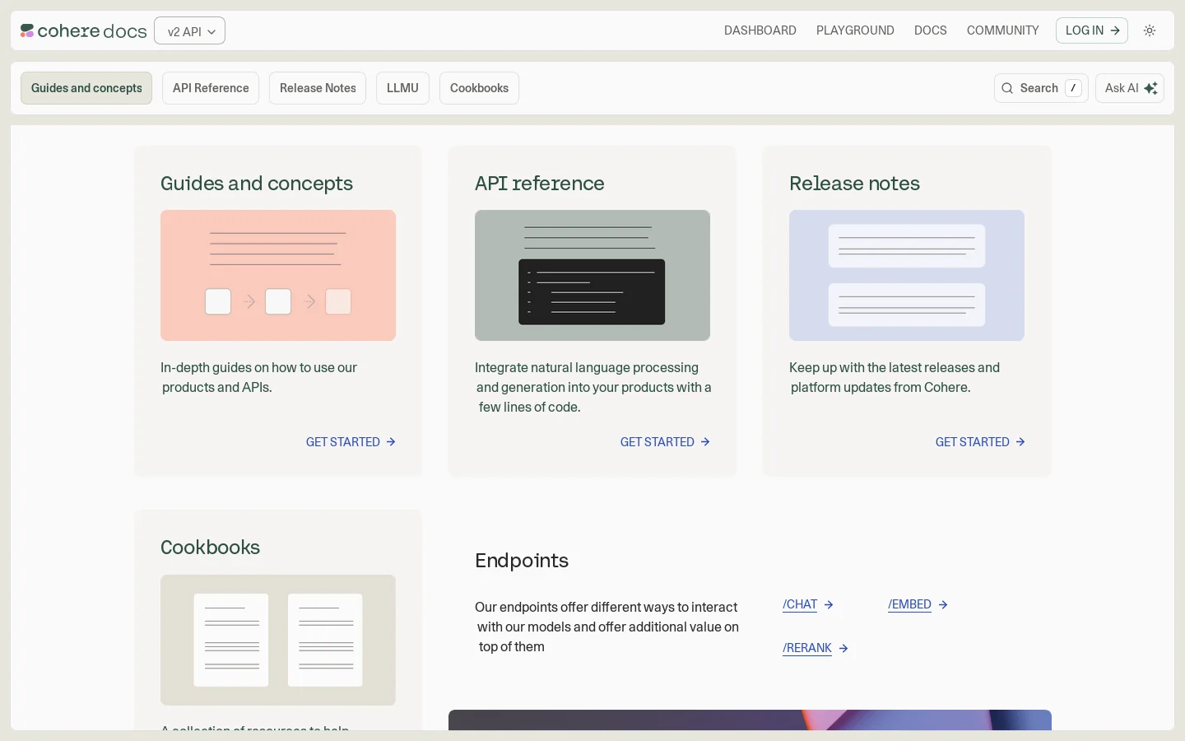The image size is (1185, 741).
Task: Click the Release notes card heading
Action: (855, 184)
